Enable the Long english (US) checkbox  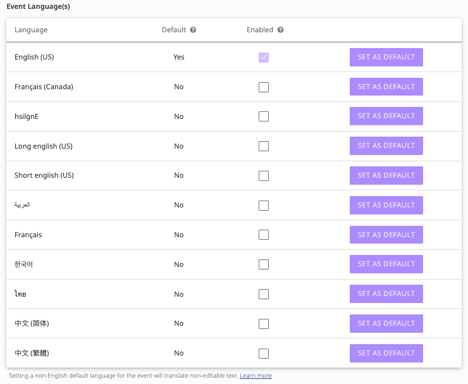(264, 146)
